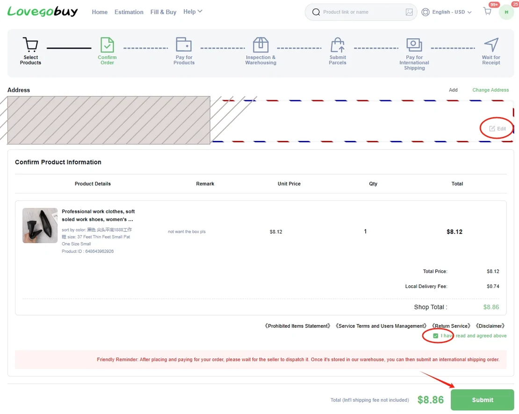Open Prohibited Items Statement link
This screenshot has width=519, height=414.
(297, 326)
